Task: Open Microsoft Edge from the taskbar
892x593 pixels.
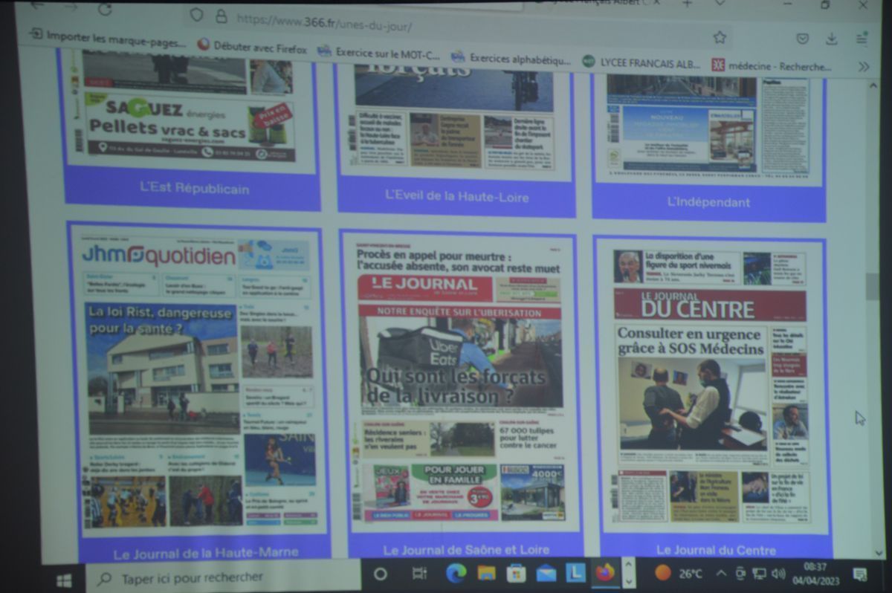Action: point(456,573)
